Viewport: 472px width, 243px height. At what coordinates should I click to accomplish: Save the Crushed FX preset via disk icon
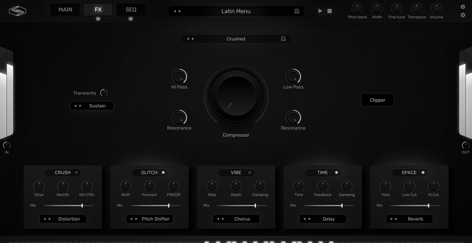tap(283, 39)
